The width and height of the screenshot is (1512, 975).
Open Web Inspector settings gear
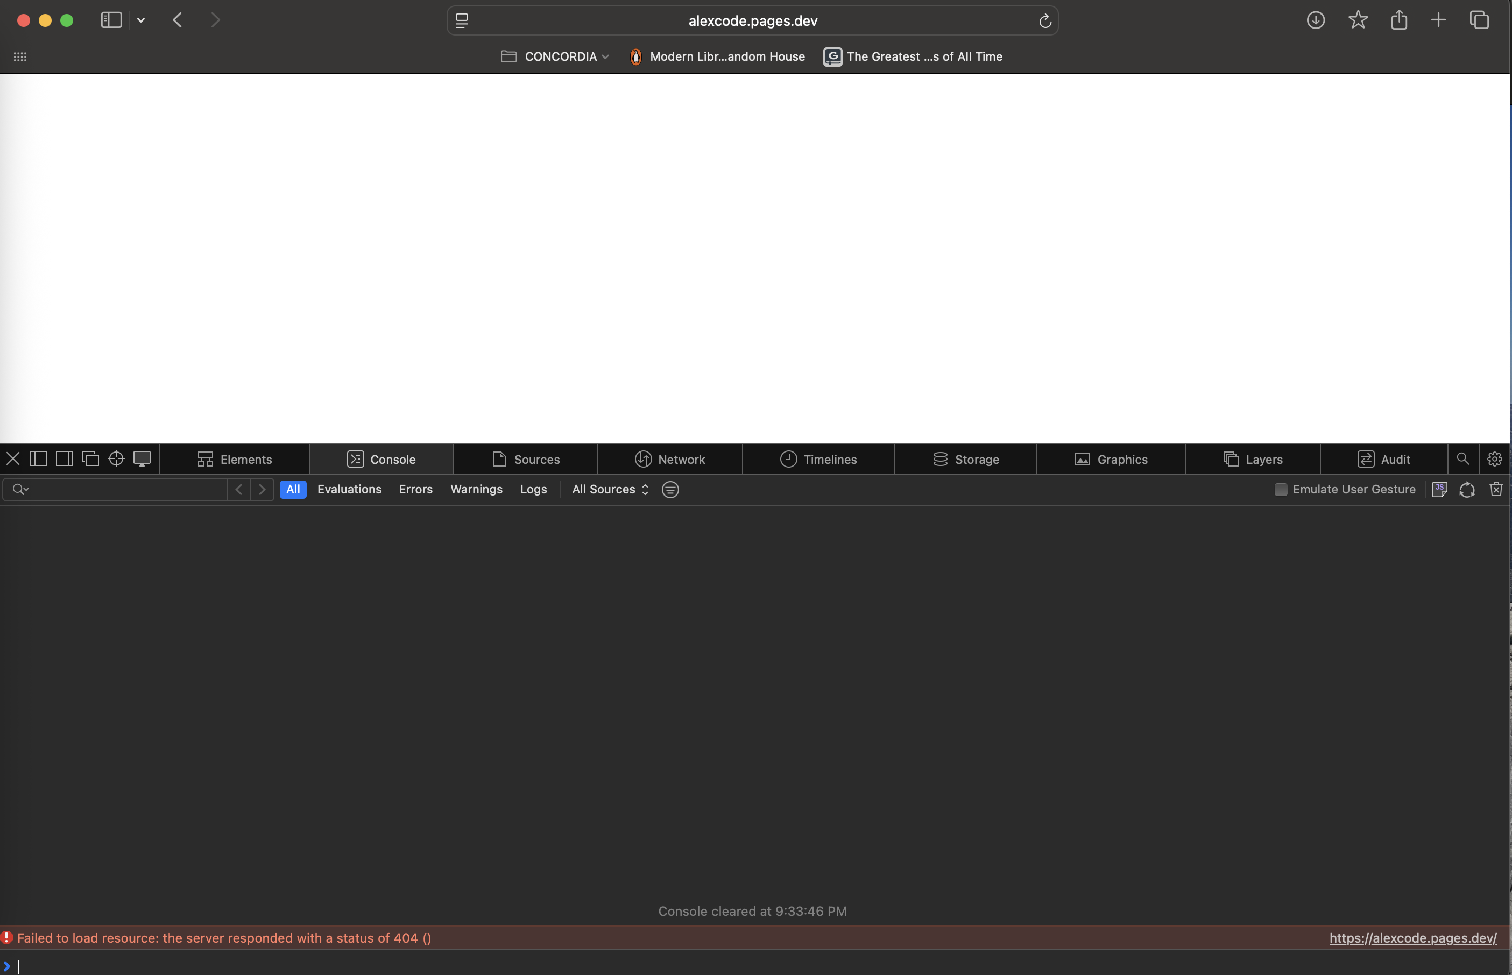tap(1494, 459)
